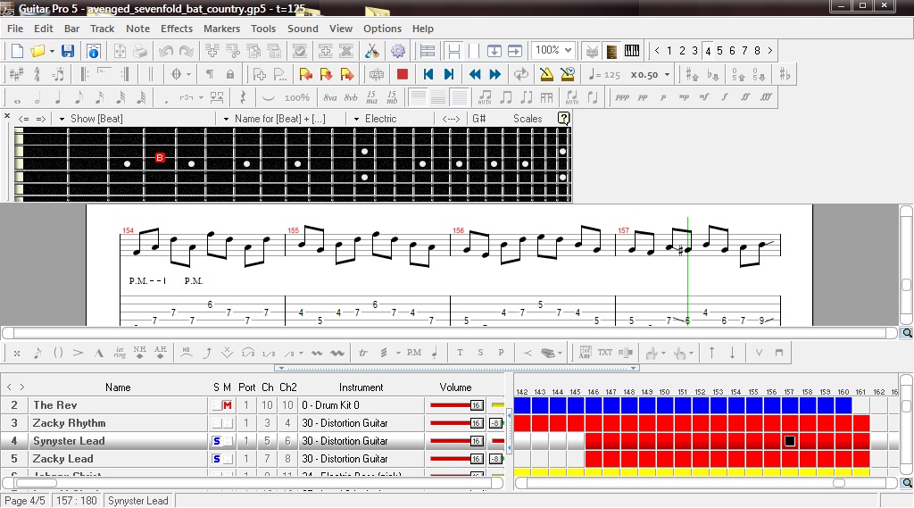Open the Effects menu
The width and height of the screenshot is (914, 508).
pos(177,29)
